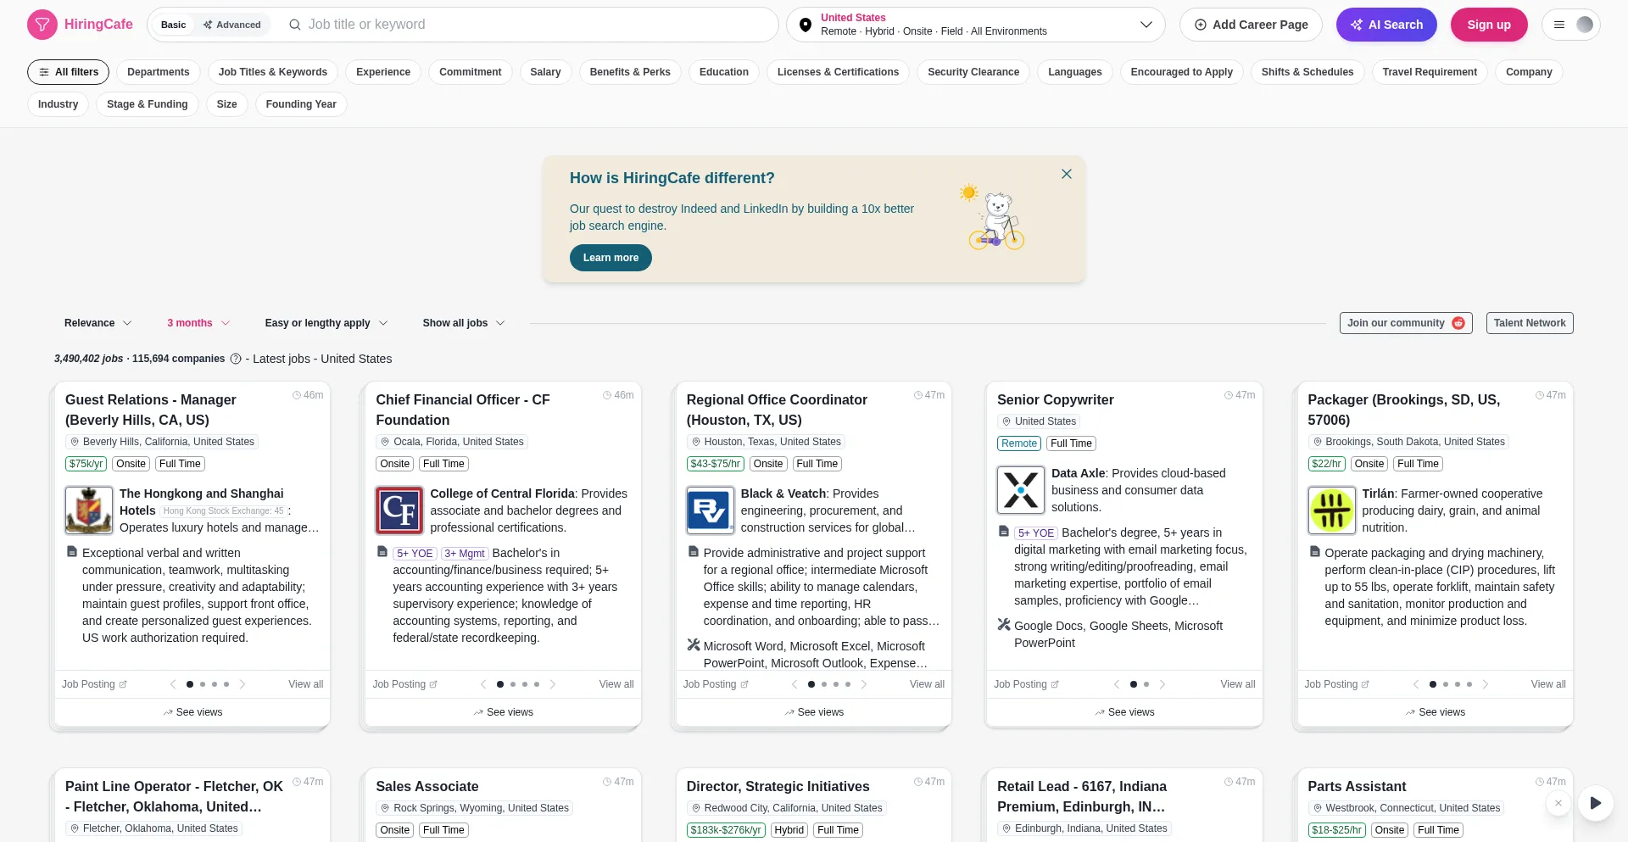Open the Departments filter
The width and height of the screenshot is (1628, 842).
point(159,72)
